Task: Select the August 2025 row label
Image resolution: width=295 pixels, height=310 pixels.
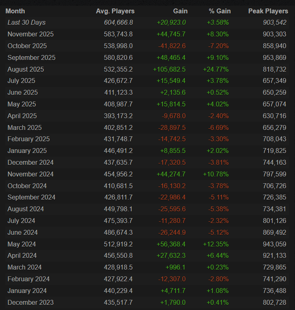Action: [x=26, y=69]
